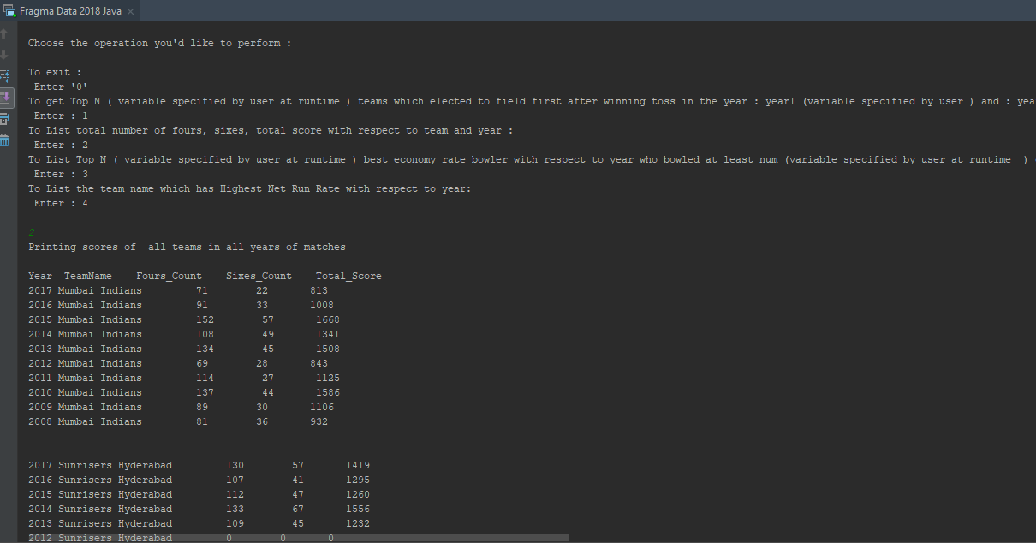This screenshot has height=543, width=1036.
Task: Click sixes count 49 in 2014 Mumbai row
Action: point(268,334)
